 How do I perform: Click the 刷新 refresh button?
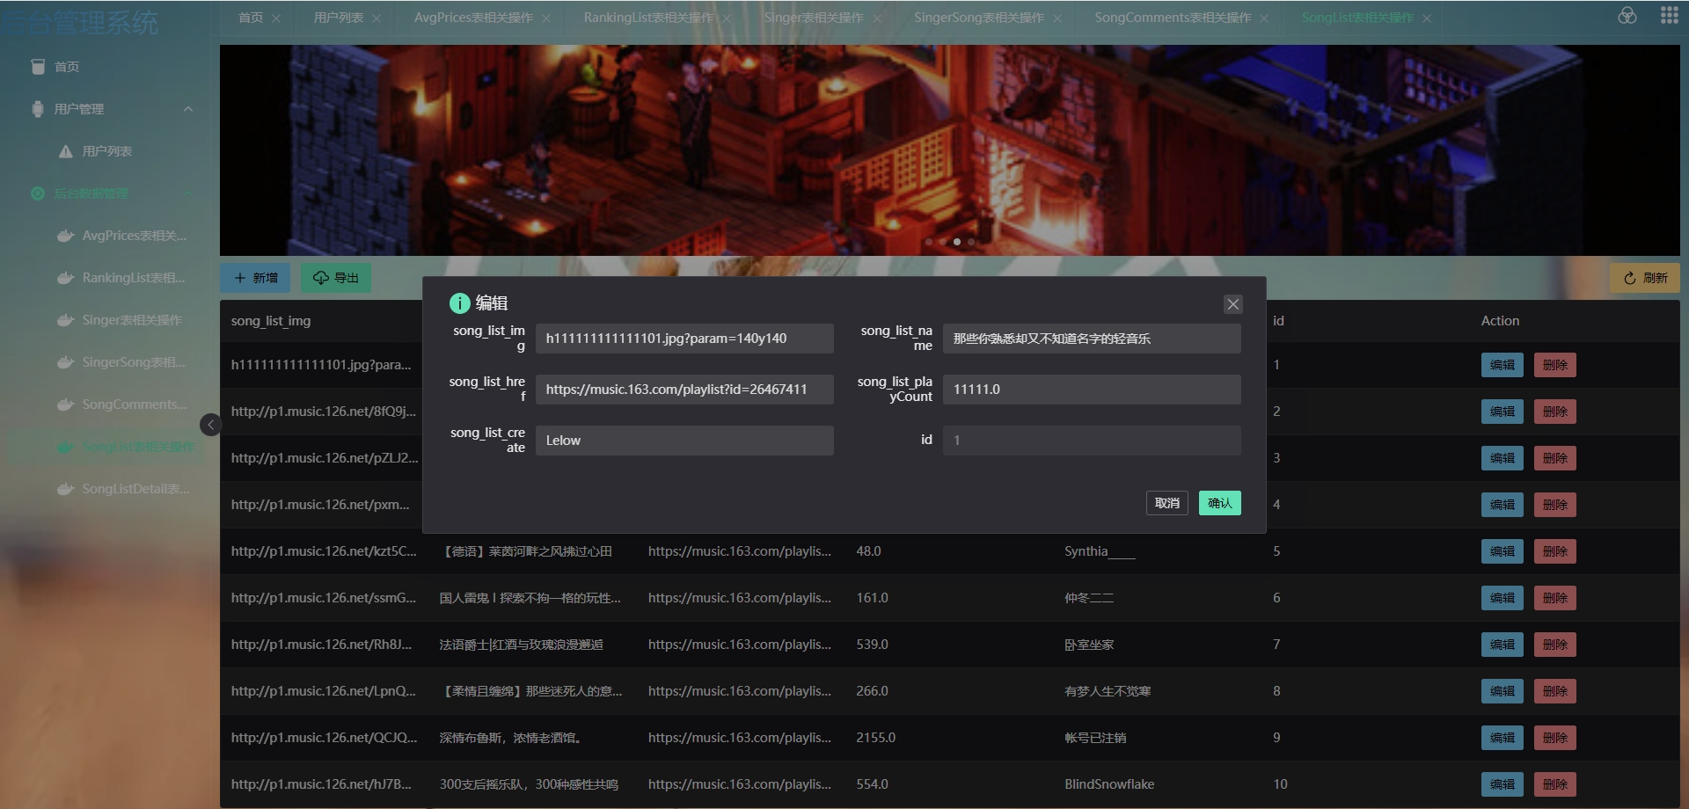[1645, 278]
